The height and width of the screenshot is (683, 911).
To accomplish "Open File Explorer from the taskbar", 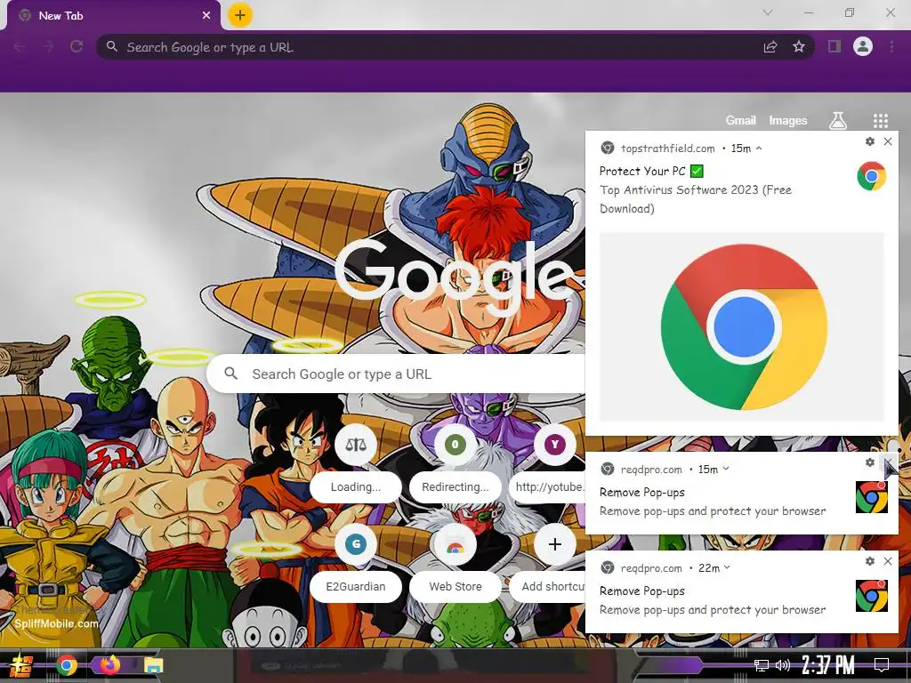I will click(153, 665).
